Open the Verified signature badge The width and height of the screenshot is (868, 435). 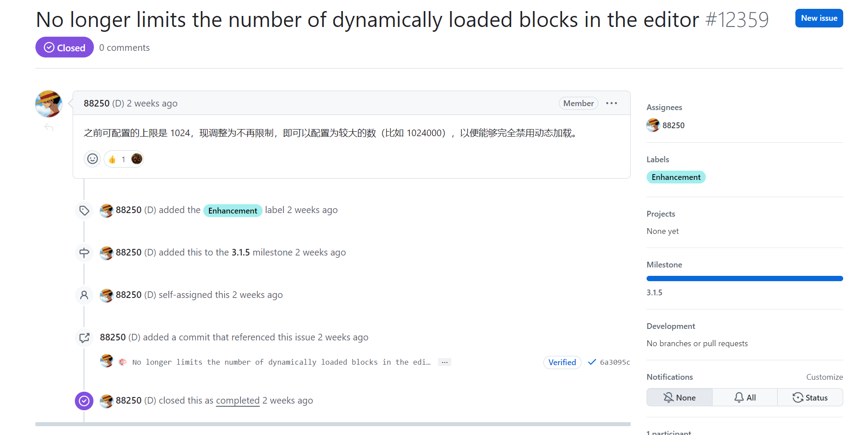[x=562, y=362]
